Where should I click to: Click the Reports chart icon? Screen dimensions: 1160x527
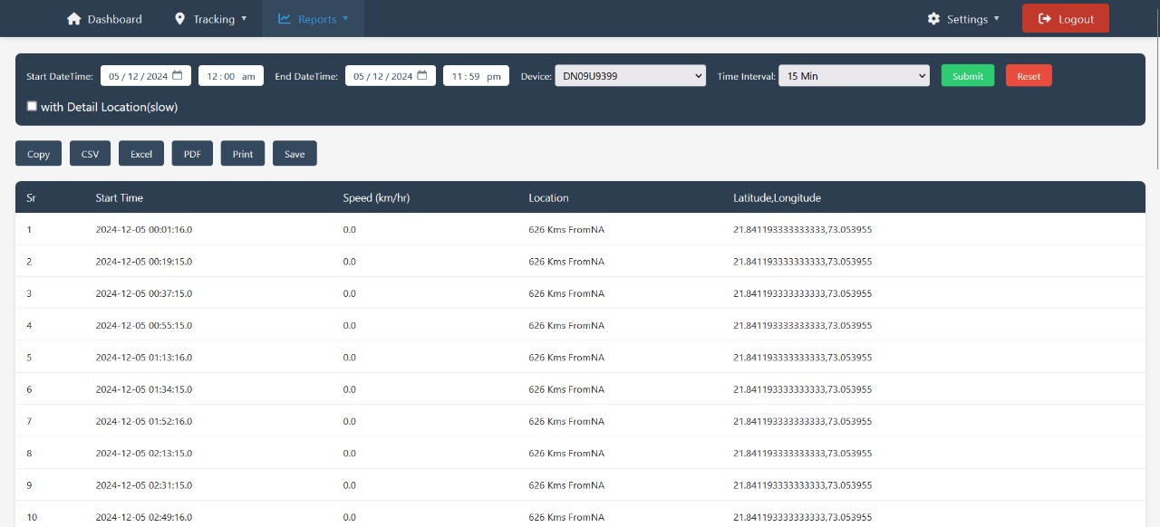pyautogui.click(x=284, y=19)
